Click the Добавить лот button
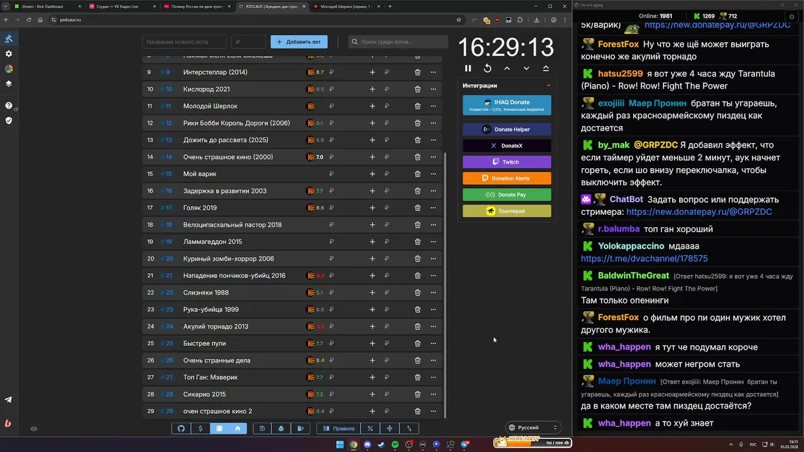The height and width of the screenshot is (452, 804). 299,42
